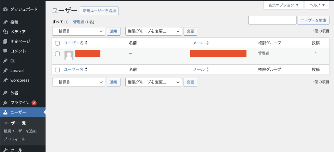This screenshot has width=334, height=152.
Task: Click the user search text field
Action: [272, 20]
